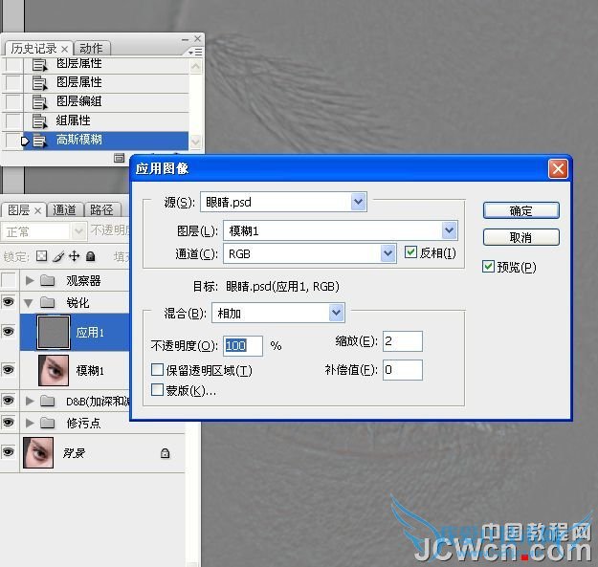This screenshot has height=567, width=598.
Task: Expand the 观察器 group triangle
Action: (30, 280)
